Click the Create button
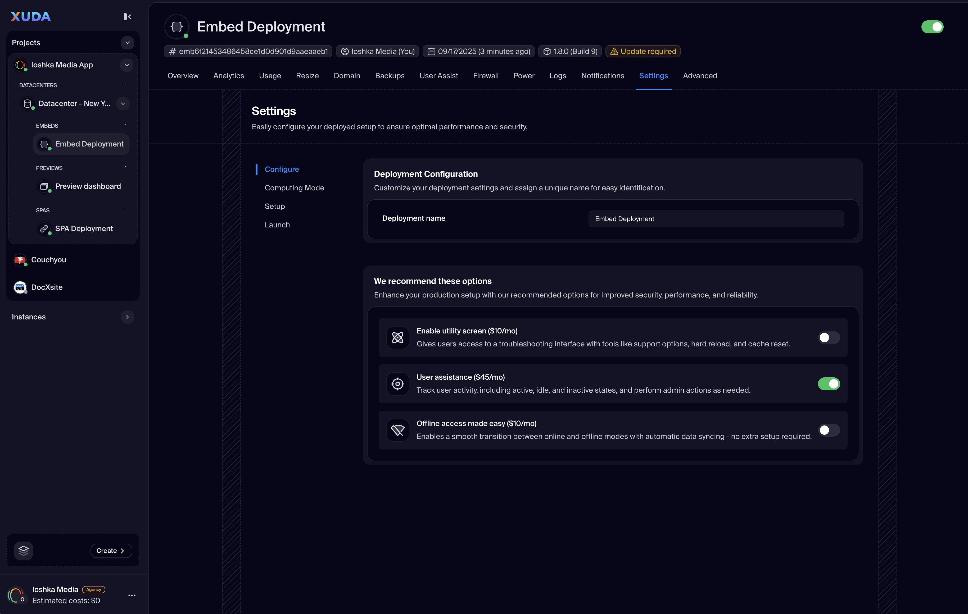This screenshot has height=614, width=968. (111, 551)
